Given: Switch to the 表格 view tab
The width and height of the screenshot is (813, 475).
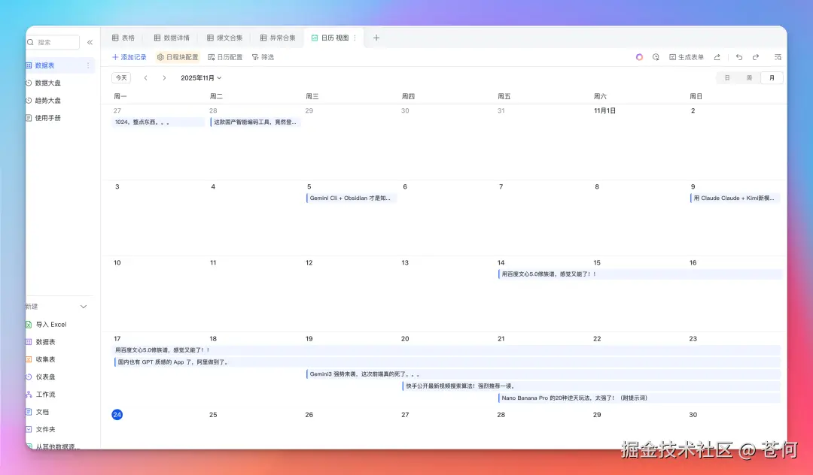Looking at the screenshot, I should (123, 38).
